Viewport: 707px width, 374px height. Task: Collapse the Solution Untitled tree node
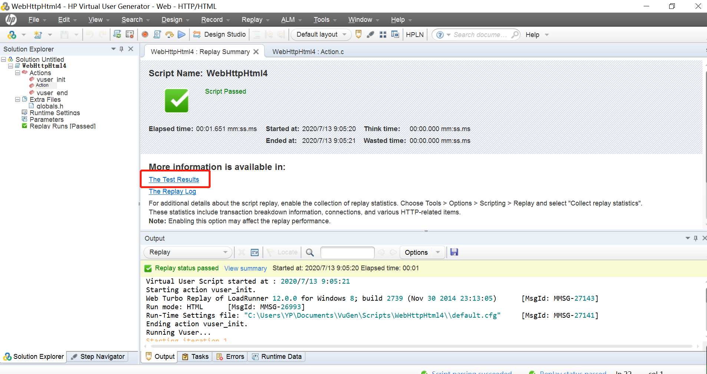pyautogui.click(x=4, y=60)
